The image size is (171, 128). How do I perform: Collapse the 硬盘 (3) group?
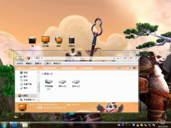point(42,74)
